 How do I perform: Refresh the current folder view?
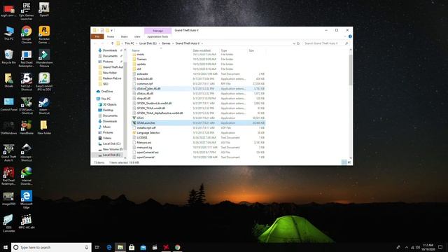tap(298, 43)
